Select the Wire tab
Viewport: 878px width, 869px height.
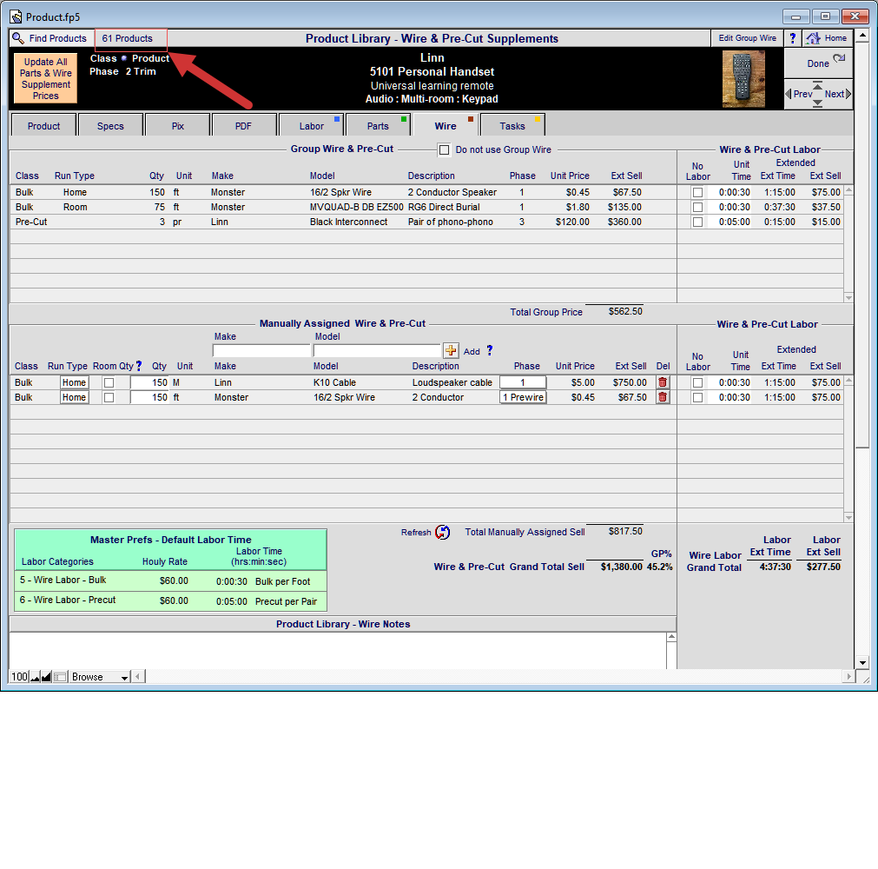(446, 125)
